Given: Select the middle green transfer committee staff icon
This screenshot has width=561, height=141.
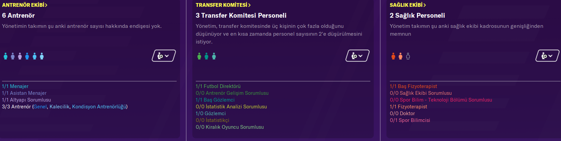Looking at the screenshot, I should [206, 56].
